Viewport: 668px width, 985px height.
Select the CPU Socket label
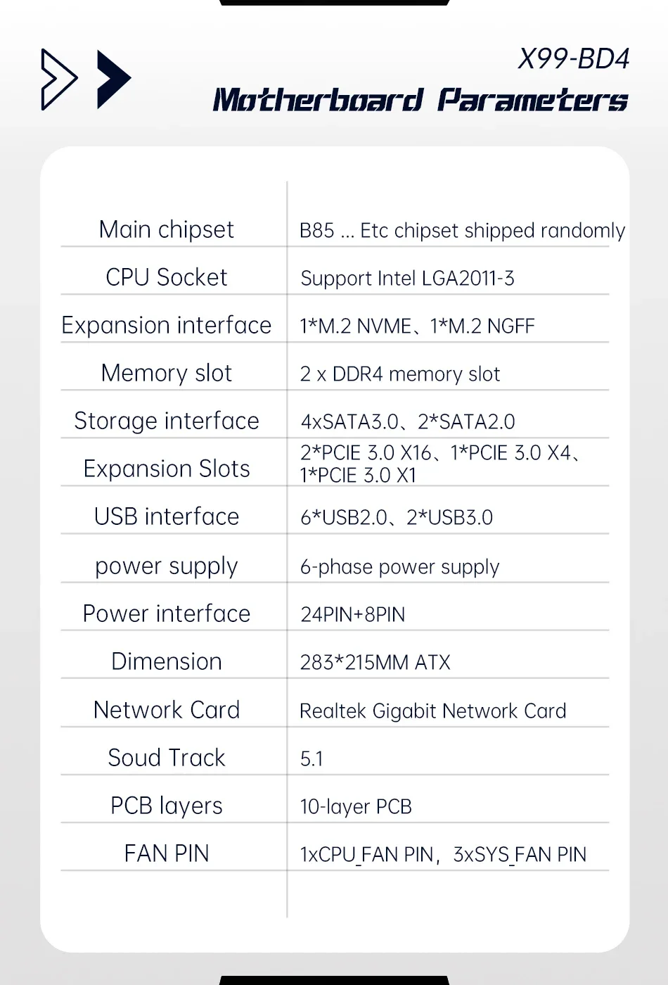point(167,277)
